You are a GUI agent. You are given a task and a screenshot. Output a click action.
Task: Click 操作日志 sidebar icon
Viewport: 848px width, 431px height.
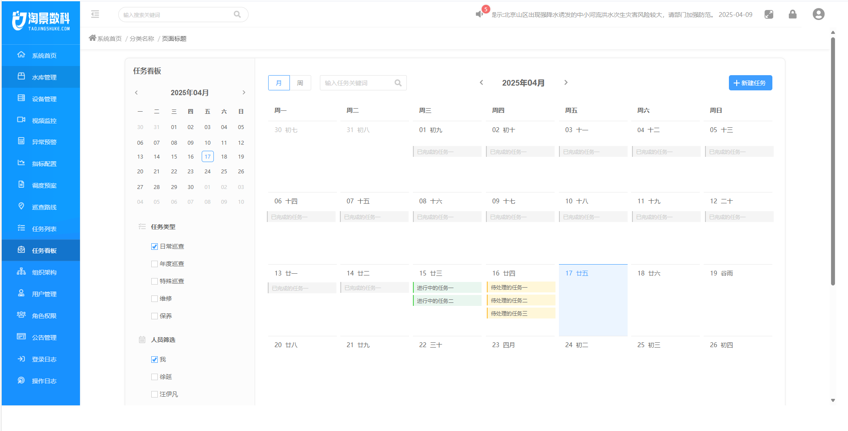point(21,380)
